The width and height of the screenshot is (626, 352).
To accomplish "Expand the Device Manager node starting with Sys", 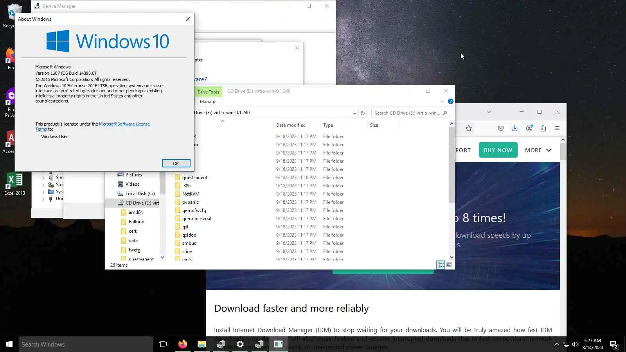I will pyautogui.click(x=43, y=192).
